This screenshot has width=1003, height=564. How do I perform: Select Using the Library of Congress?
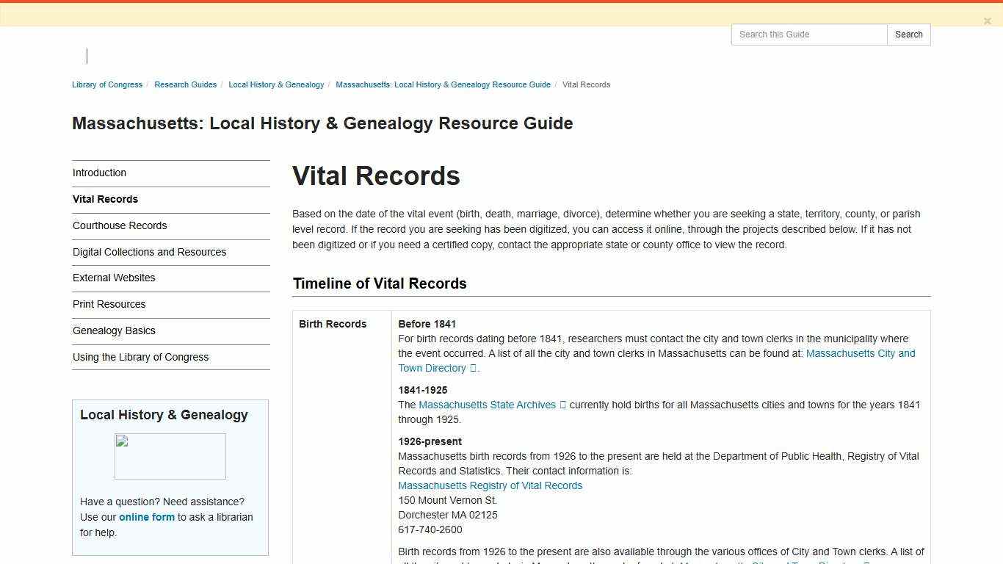[140, 357]
